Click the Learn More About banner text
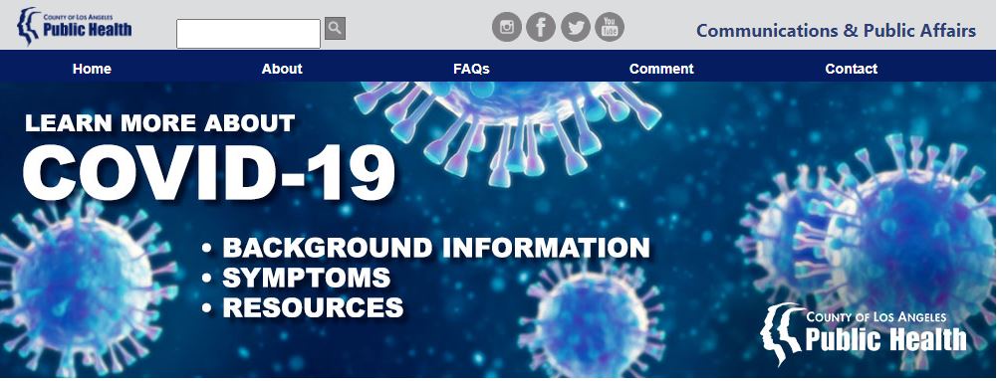The width and height of the screenshot is (997, 381). tap(159, 123)
